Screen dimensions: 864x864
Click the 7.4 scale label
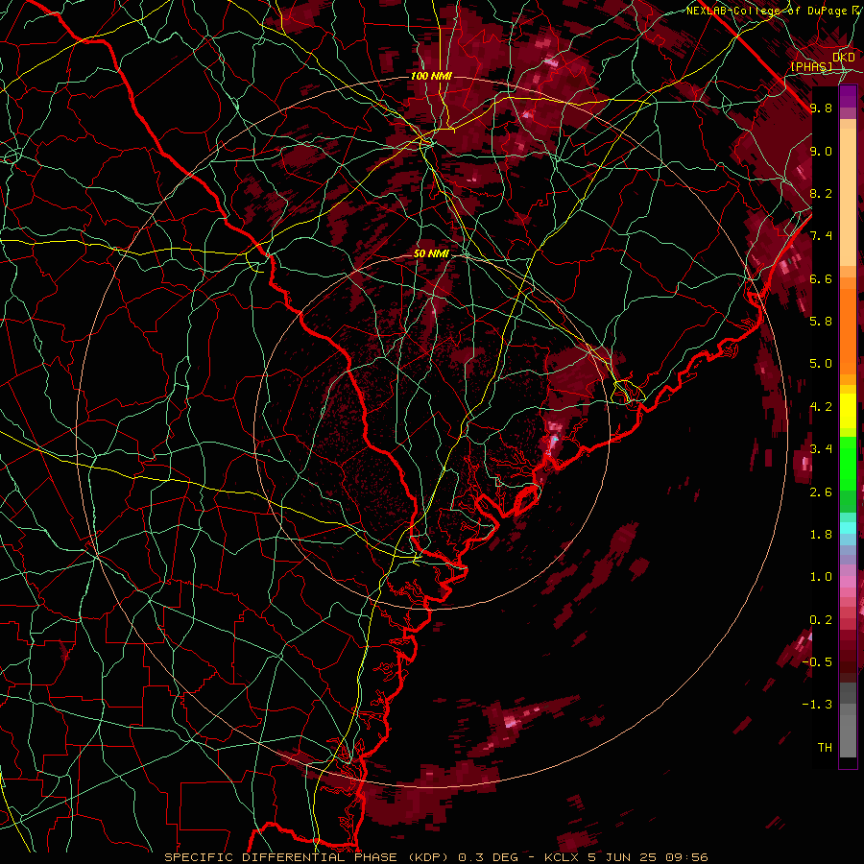click(x=821, y=236)
